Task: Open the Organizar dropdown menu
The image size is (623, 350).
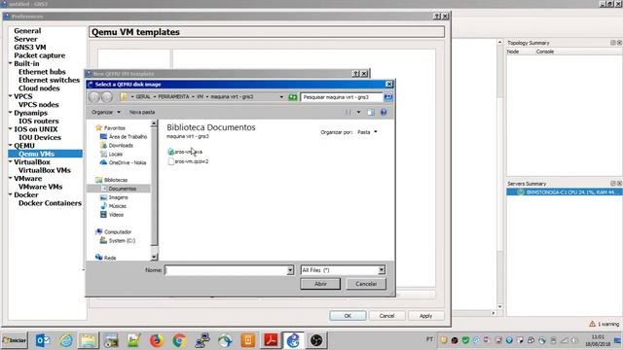Action: click(106, 113)
